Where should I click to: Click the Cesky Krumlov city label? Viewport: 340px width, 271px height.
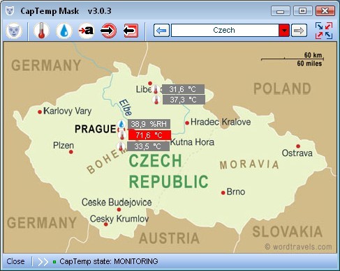tap(119, 219)
